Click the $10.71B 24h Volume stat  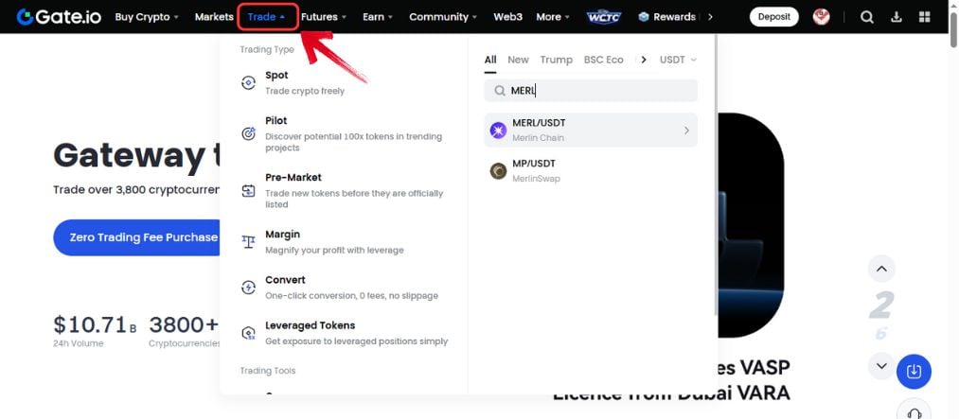pos(95,330)
